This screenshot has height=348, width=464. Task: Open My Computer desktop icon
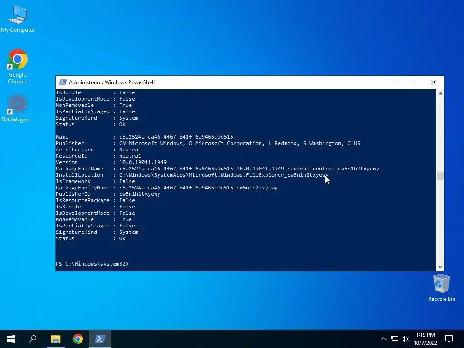tap(18, 19)
